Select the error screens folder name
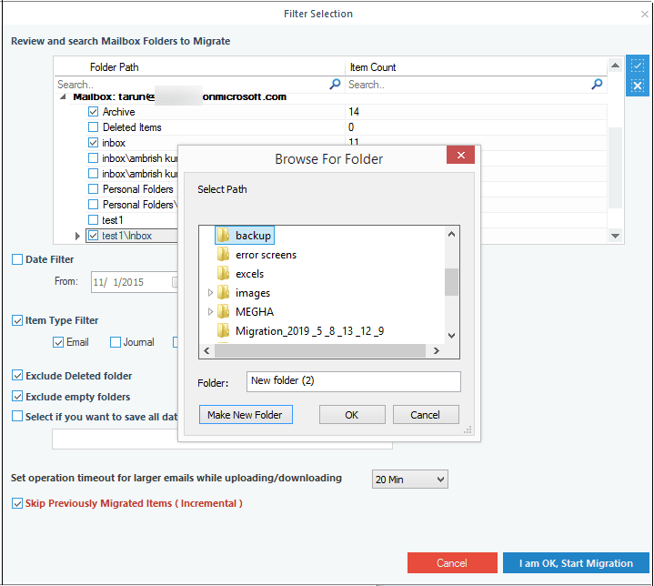The height and width of the screenshot is (586, 654). pos(267,255)
